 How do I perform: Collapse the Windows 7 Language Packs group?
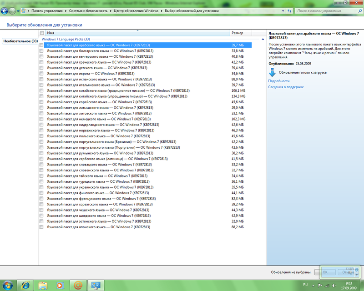coord(263,39)
